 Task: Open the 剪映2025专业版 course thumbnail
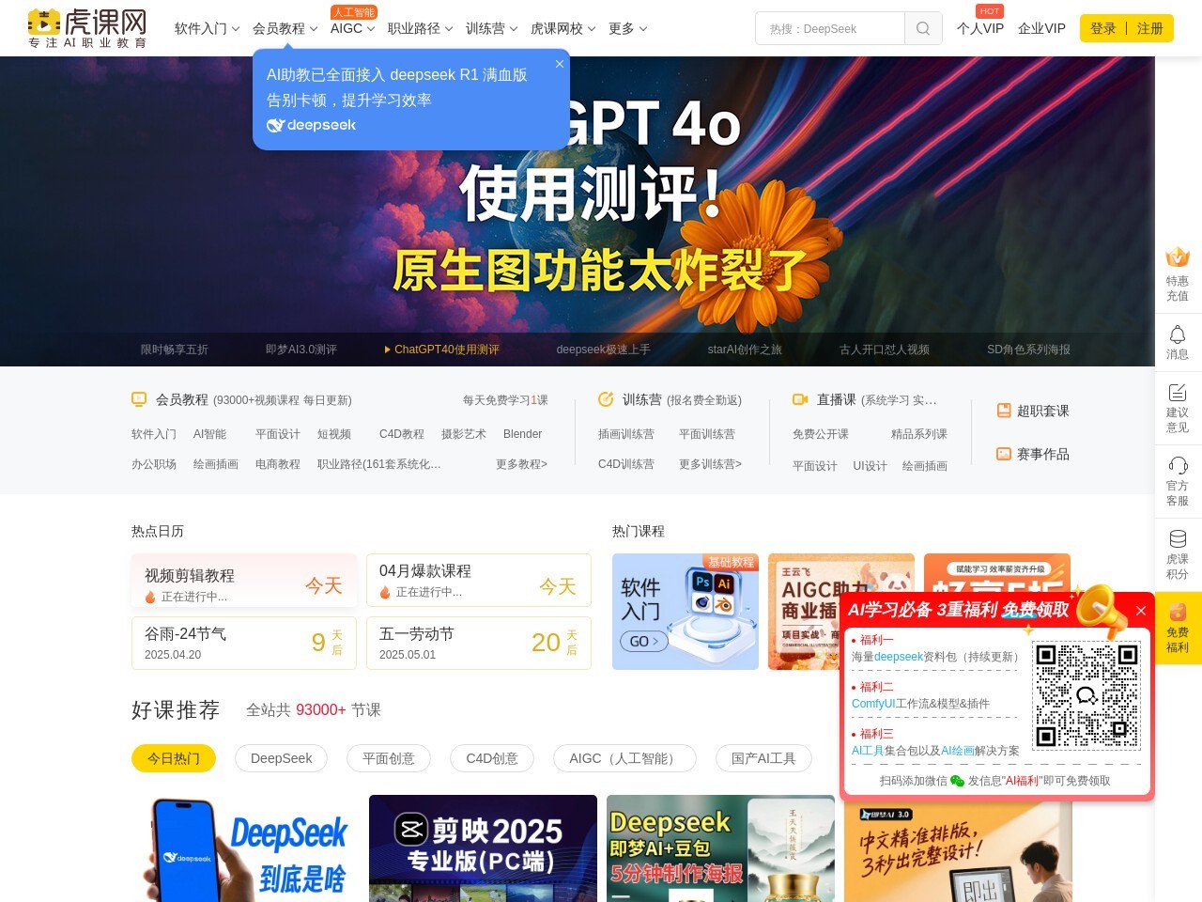tap(483, 848)
